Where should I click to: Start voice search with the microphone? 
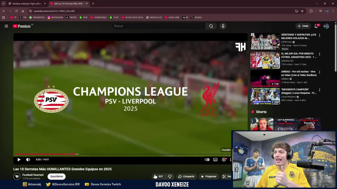(223, 26)
